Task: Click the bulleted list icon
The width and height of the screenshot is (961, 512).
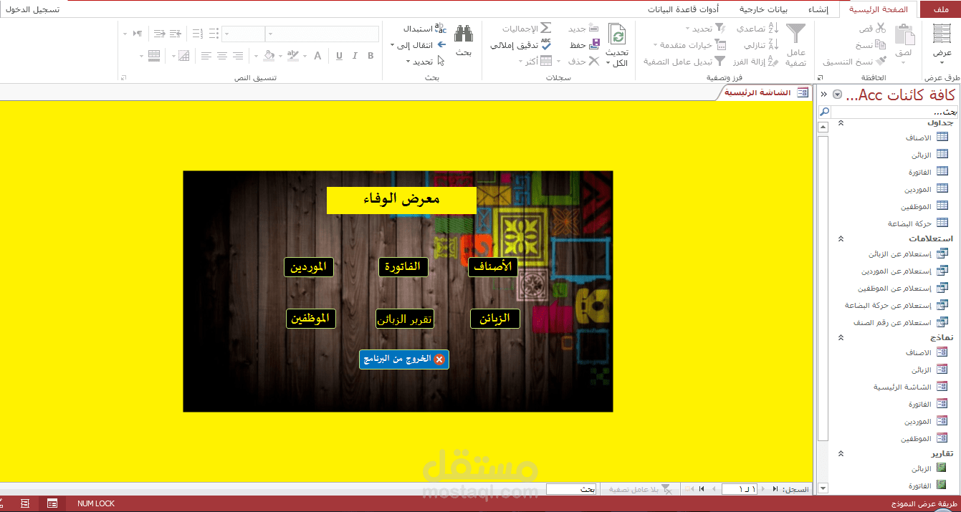Action: [214, 34]
